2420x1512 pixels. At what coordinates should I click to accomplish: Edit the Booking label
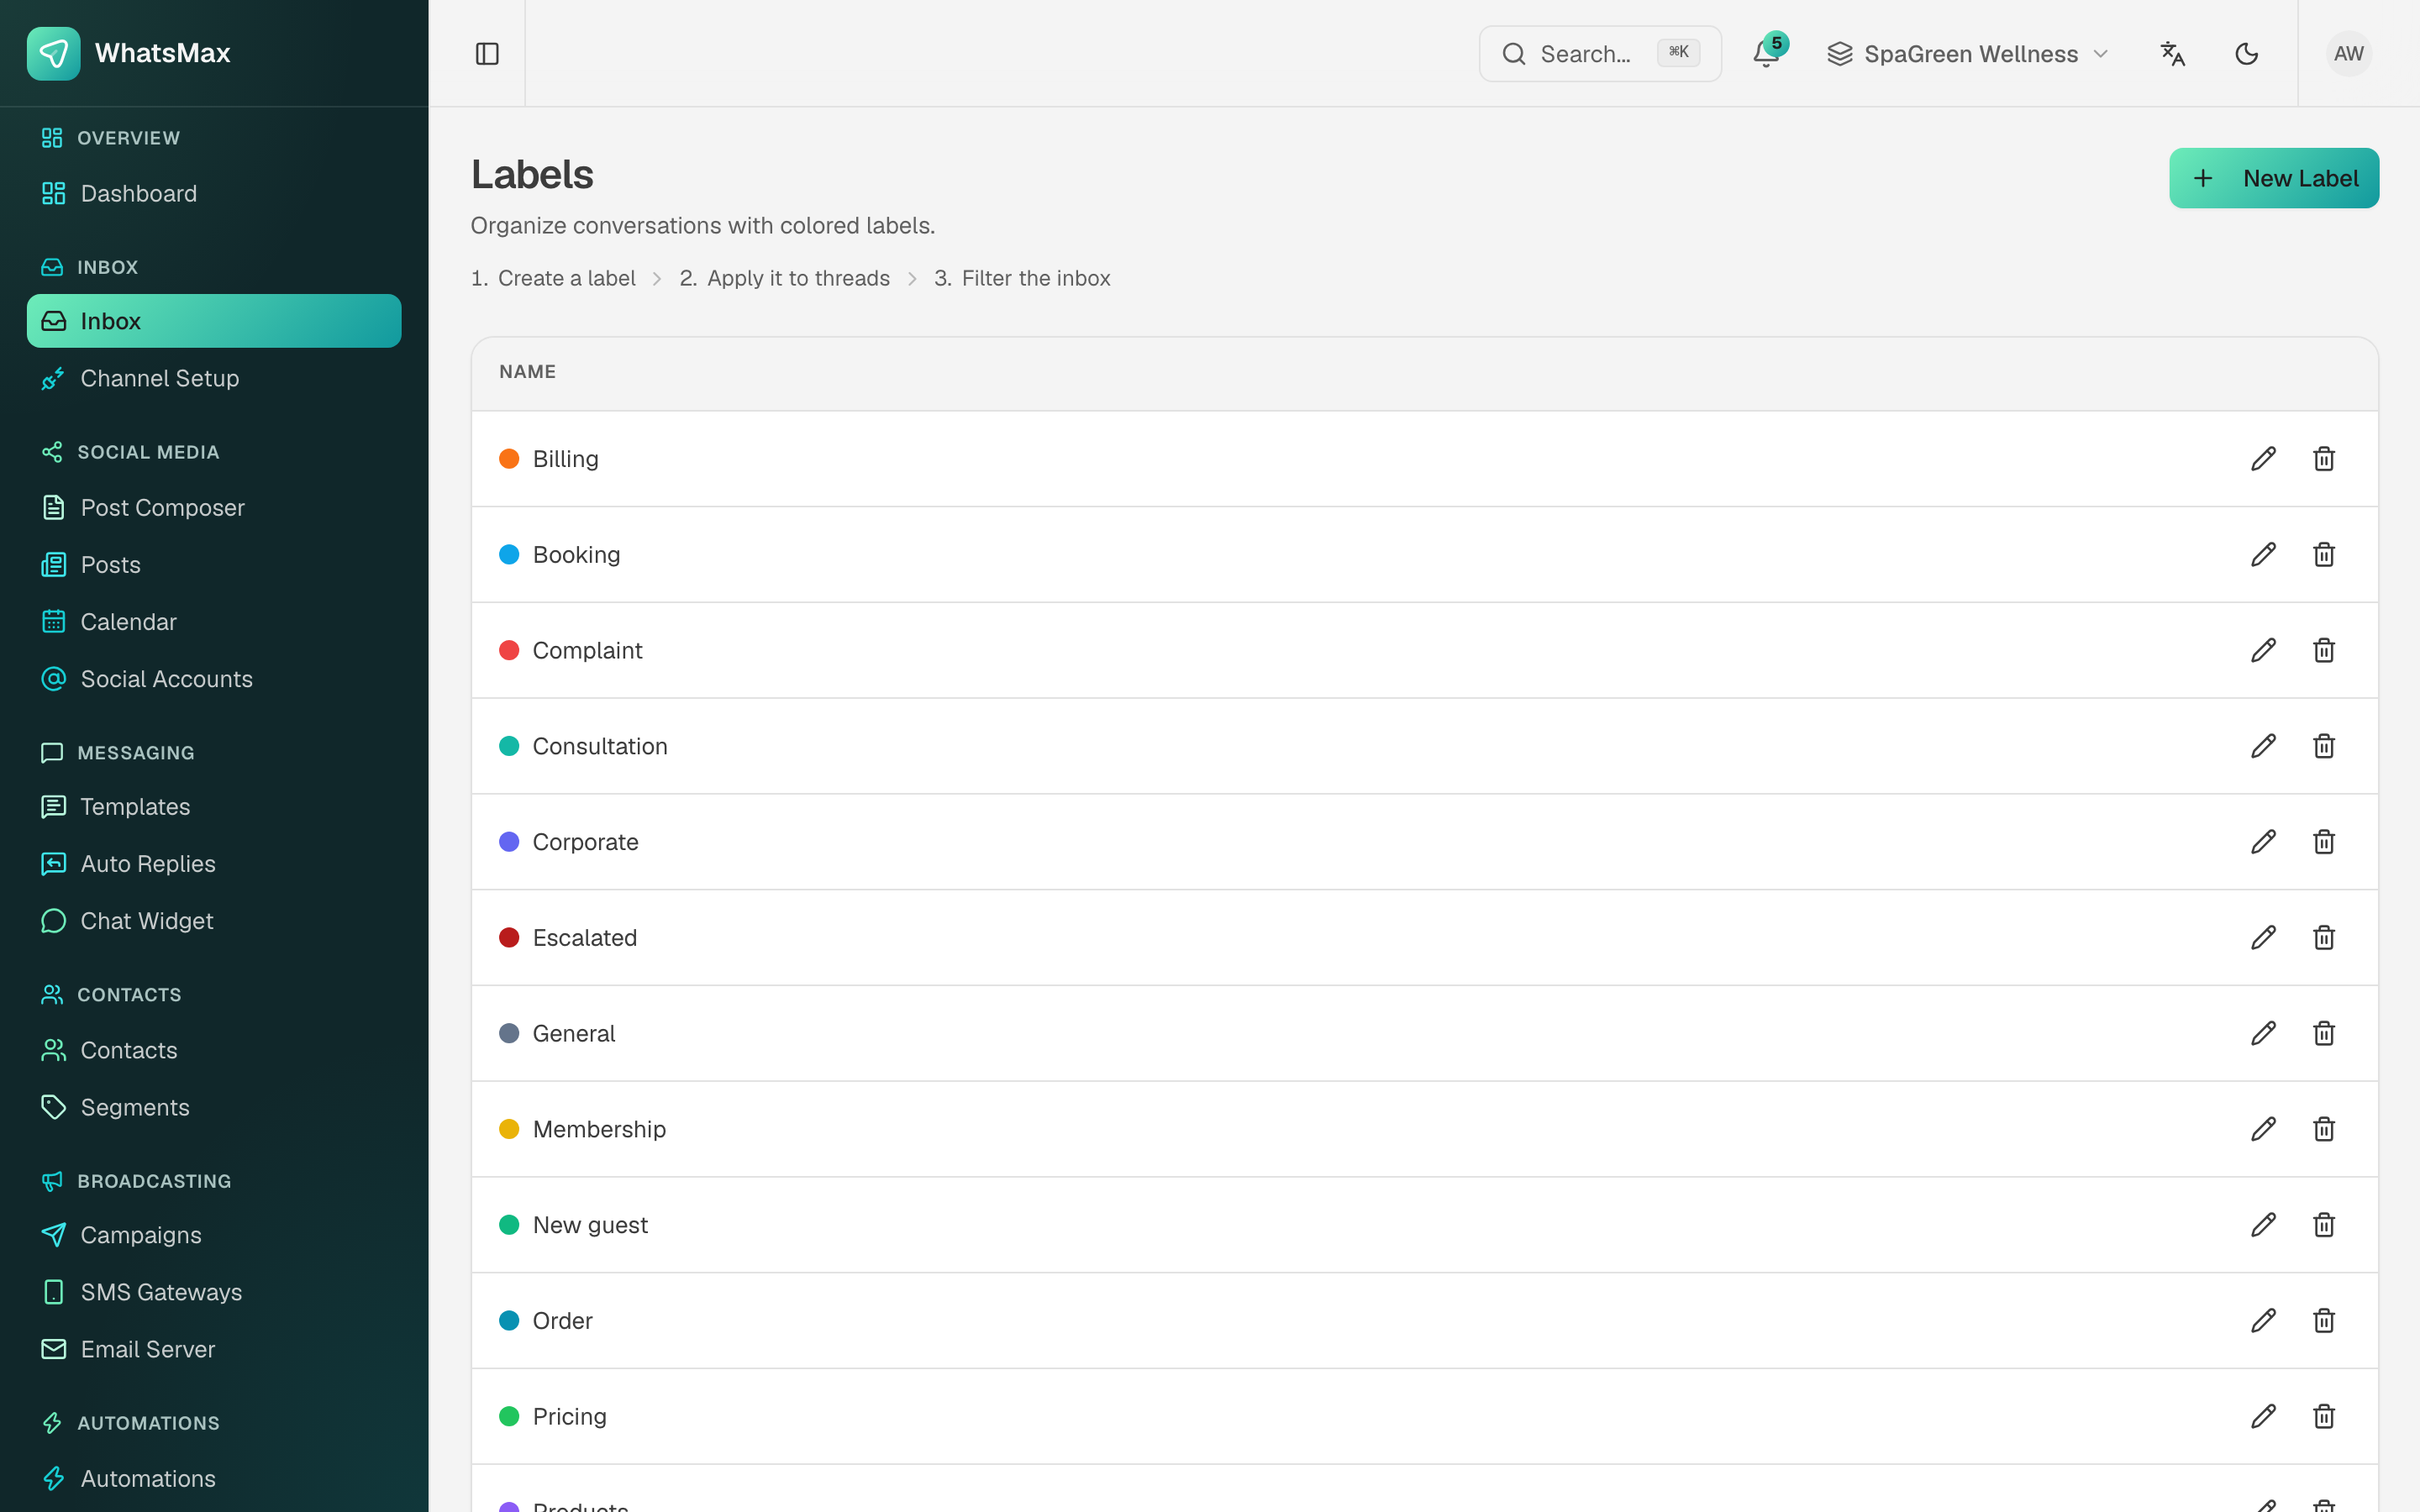pyautogui.click(x=2264, y=555)
